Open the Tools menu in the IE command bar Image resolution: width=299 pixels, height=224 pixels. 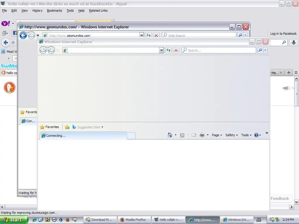pos(246,135)
